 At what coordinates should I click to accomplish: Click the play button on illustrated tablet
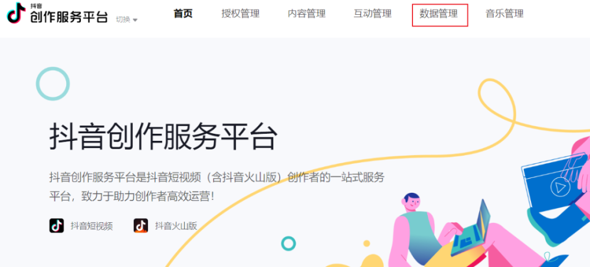point(559,187)
